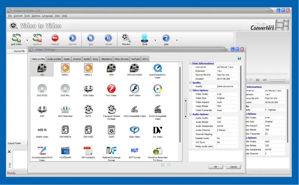Choose the FLV Video flash icon
Screen dimensions: 299x185
tap(111, 89)
